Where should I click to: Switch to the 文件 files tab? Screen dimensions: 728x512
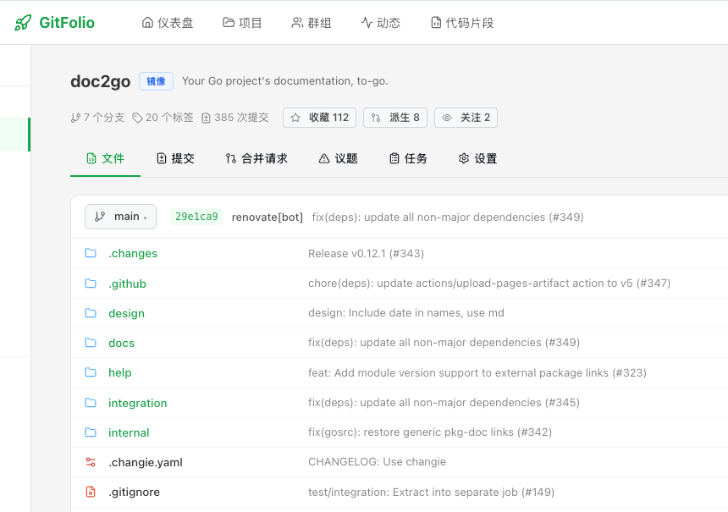[x=106, y=159]
